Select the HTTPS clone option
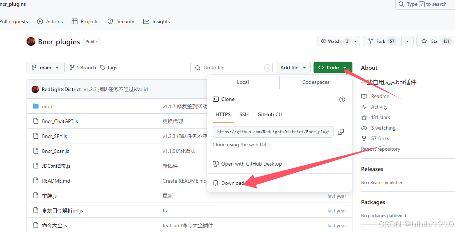Viewport: 455px width, 232px height. coord(223,114)
